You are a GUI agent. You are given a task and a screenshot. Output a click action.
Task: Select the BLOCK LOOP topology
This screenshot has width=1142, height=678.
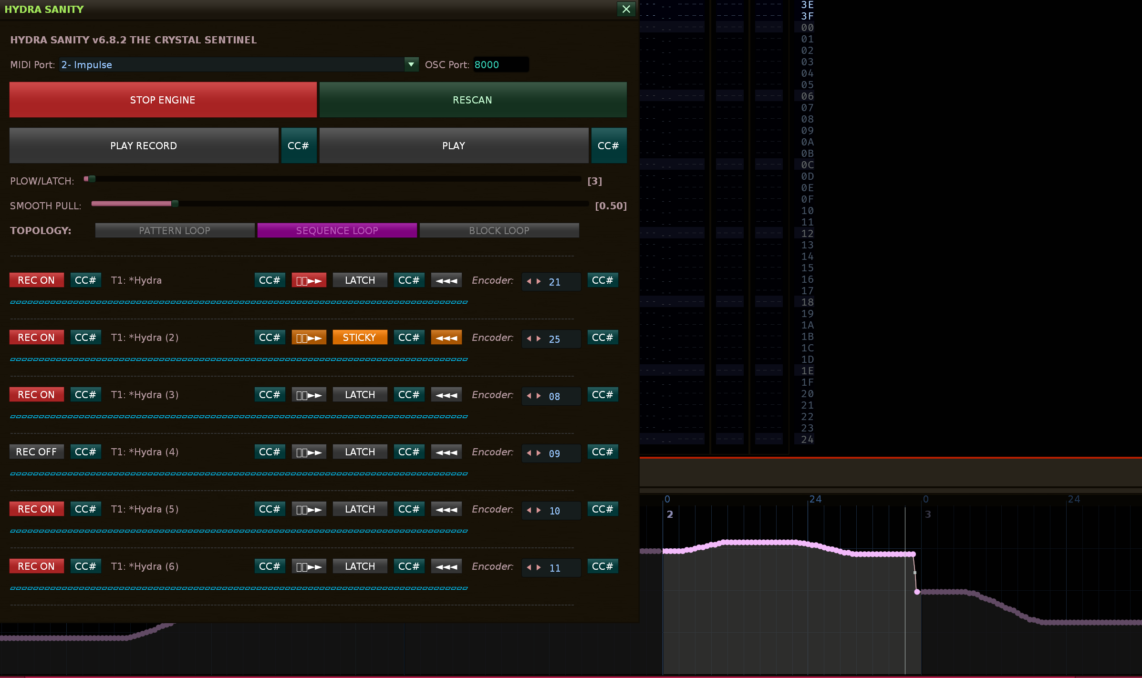[499, 231]
